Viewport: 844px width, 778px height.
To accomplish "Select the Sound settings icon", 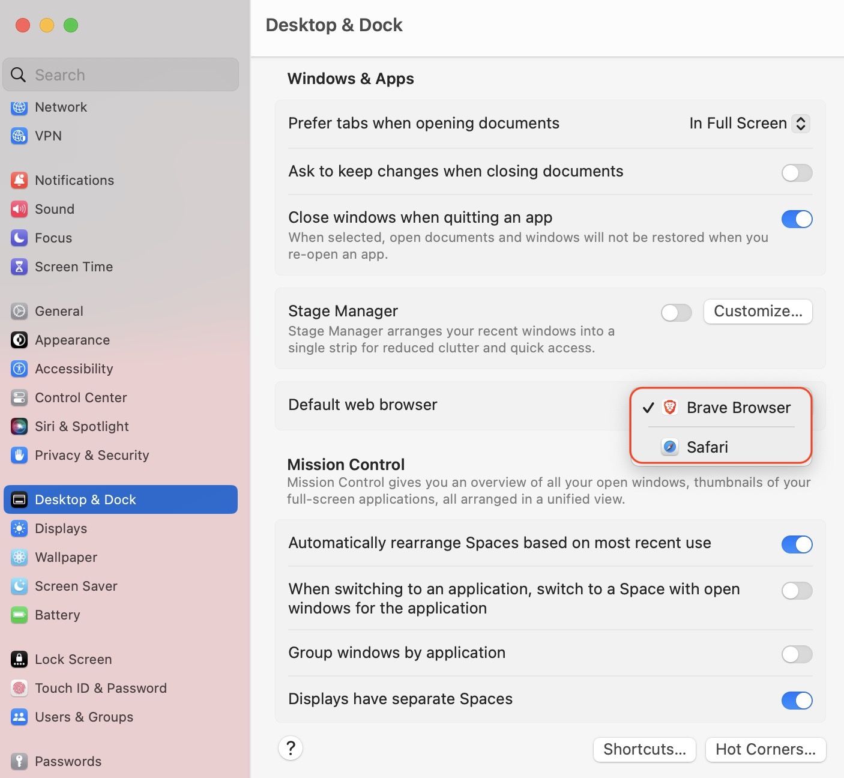I will pos(19,209).
